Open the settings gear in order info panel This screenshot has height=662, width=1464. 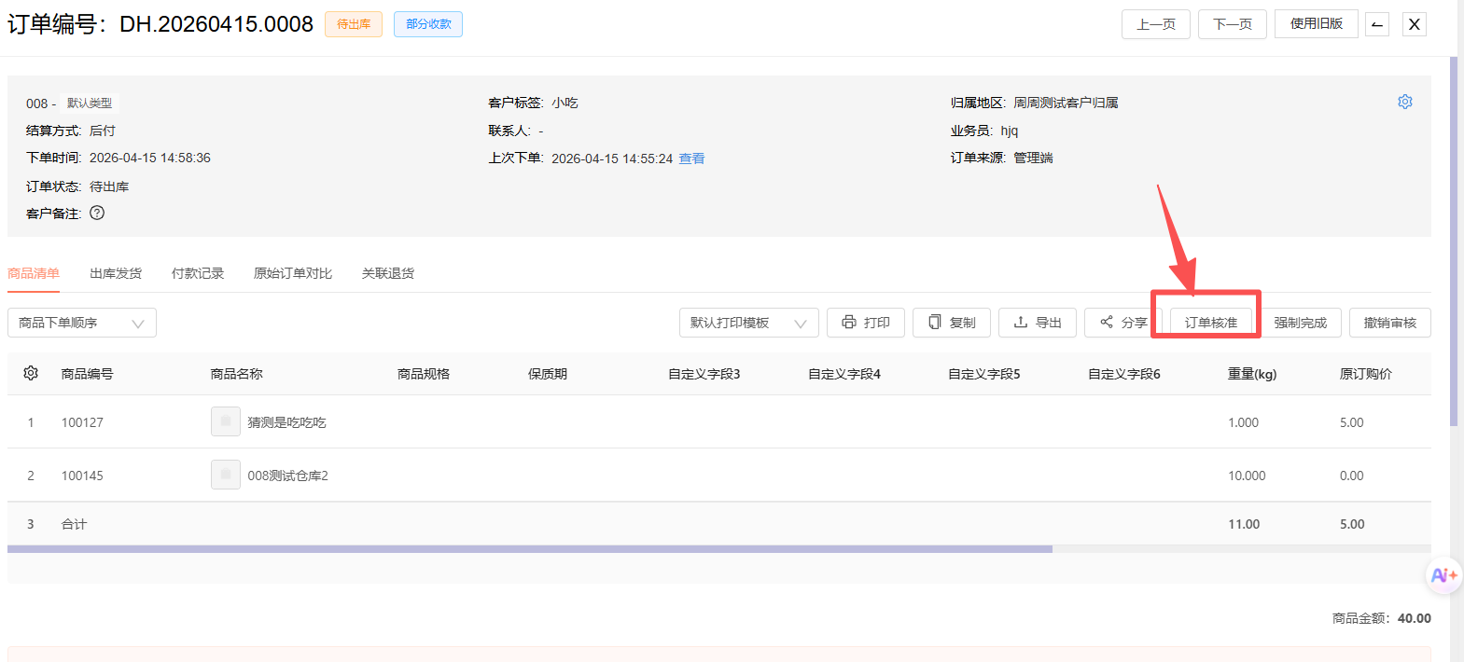[x=1404, y=102]
